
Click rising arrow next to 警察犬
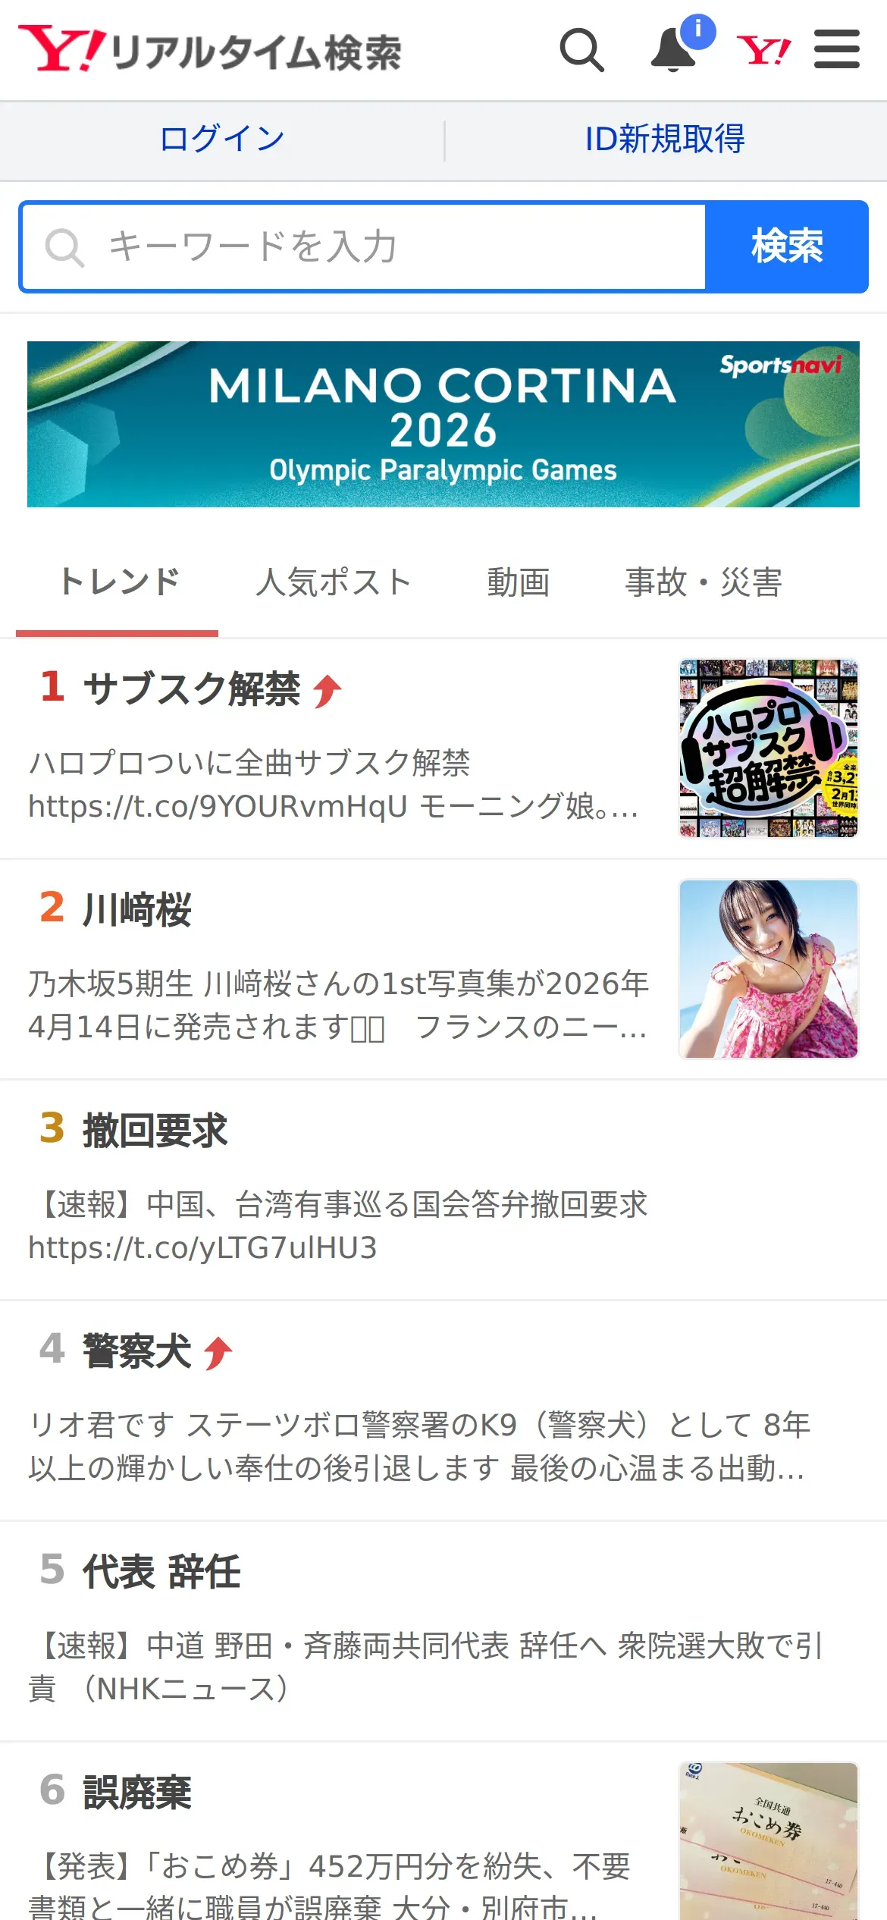coord(218,1354)
